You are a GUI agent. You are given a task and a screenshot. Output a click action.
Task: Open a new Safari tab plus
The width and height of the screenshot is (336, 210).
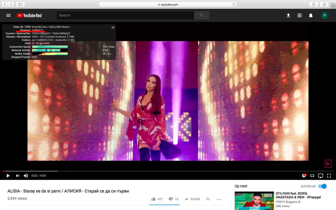coord(333,6)
